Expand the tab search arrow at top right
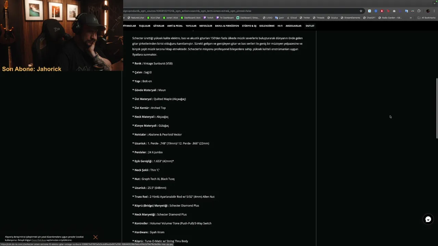438x246 pixels. point(435,3)
